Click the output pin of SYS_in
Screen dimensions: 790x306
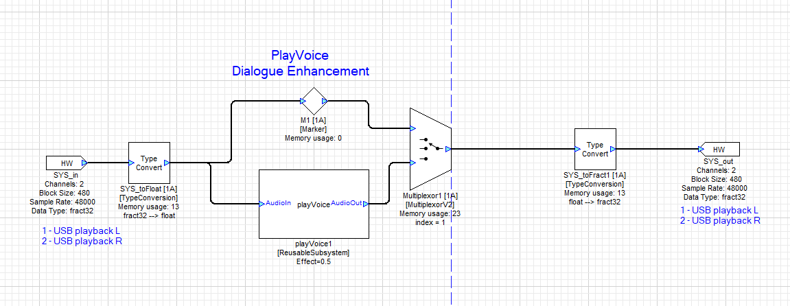84,163
